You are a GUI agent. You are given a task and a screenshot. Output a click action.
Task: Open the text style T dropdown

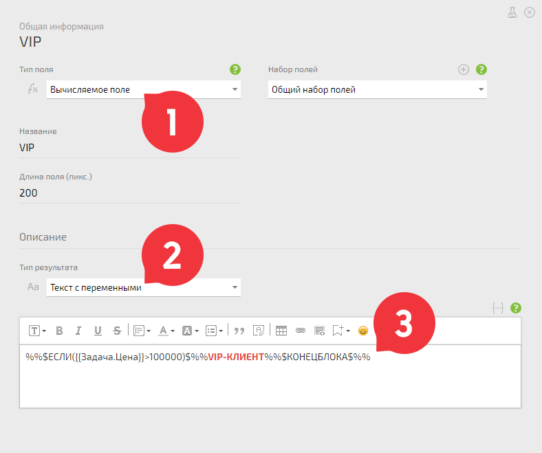[37, 331]
